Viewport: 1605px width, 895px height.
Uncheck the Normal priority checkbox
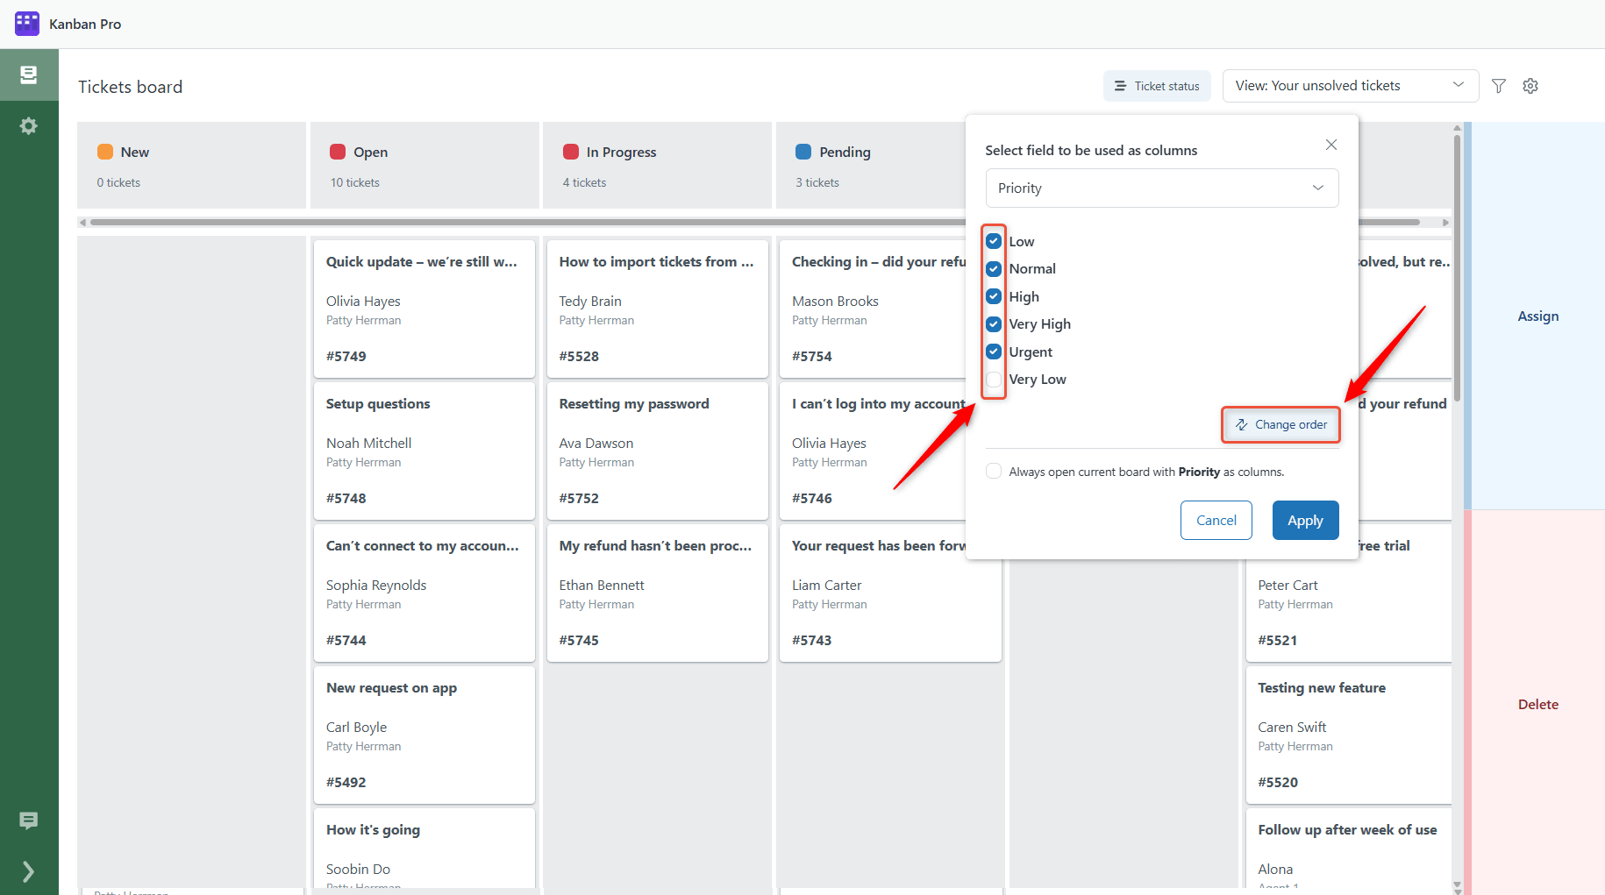pos(993,268)
